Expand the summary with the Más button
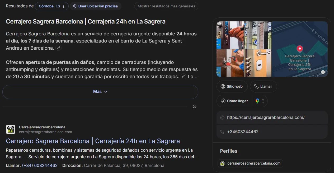The height and width of the screenshot is (173, 334). click(x=100, y=92)
